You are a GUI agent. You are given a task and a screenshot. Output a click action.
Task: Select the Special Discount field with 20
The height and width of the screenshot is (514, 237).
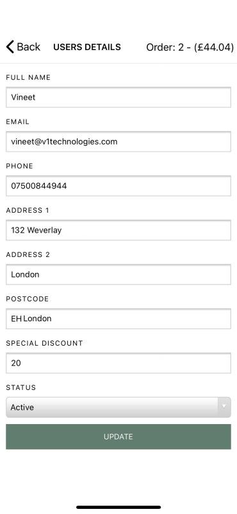(x=118, y=363)
